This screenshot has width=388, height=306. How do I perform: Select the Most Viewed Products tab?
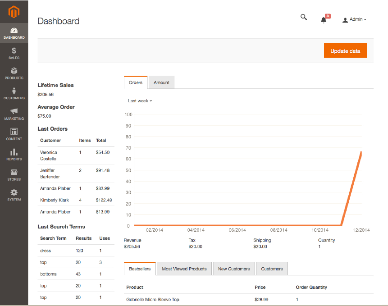(184, 269)
